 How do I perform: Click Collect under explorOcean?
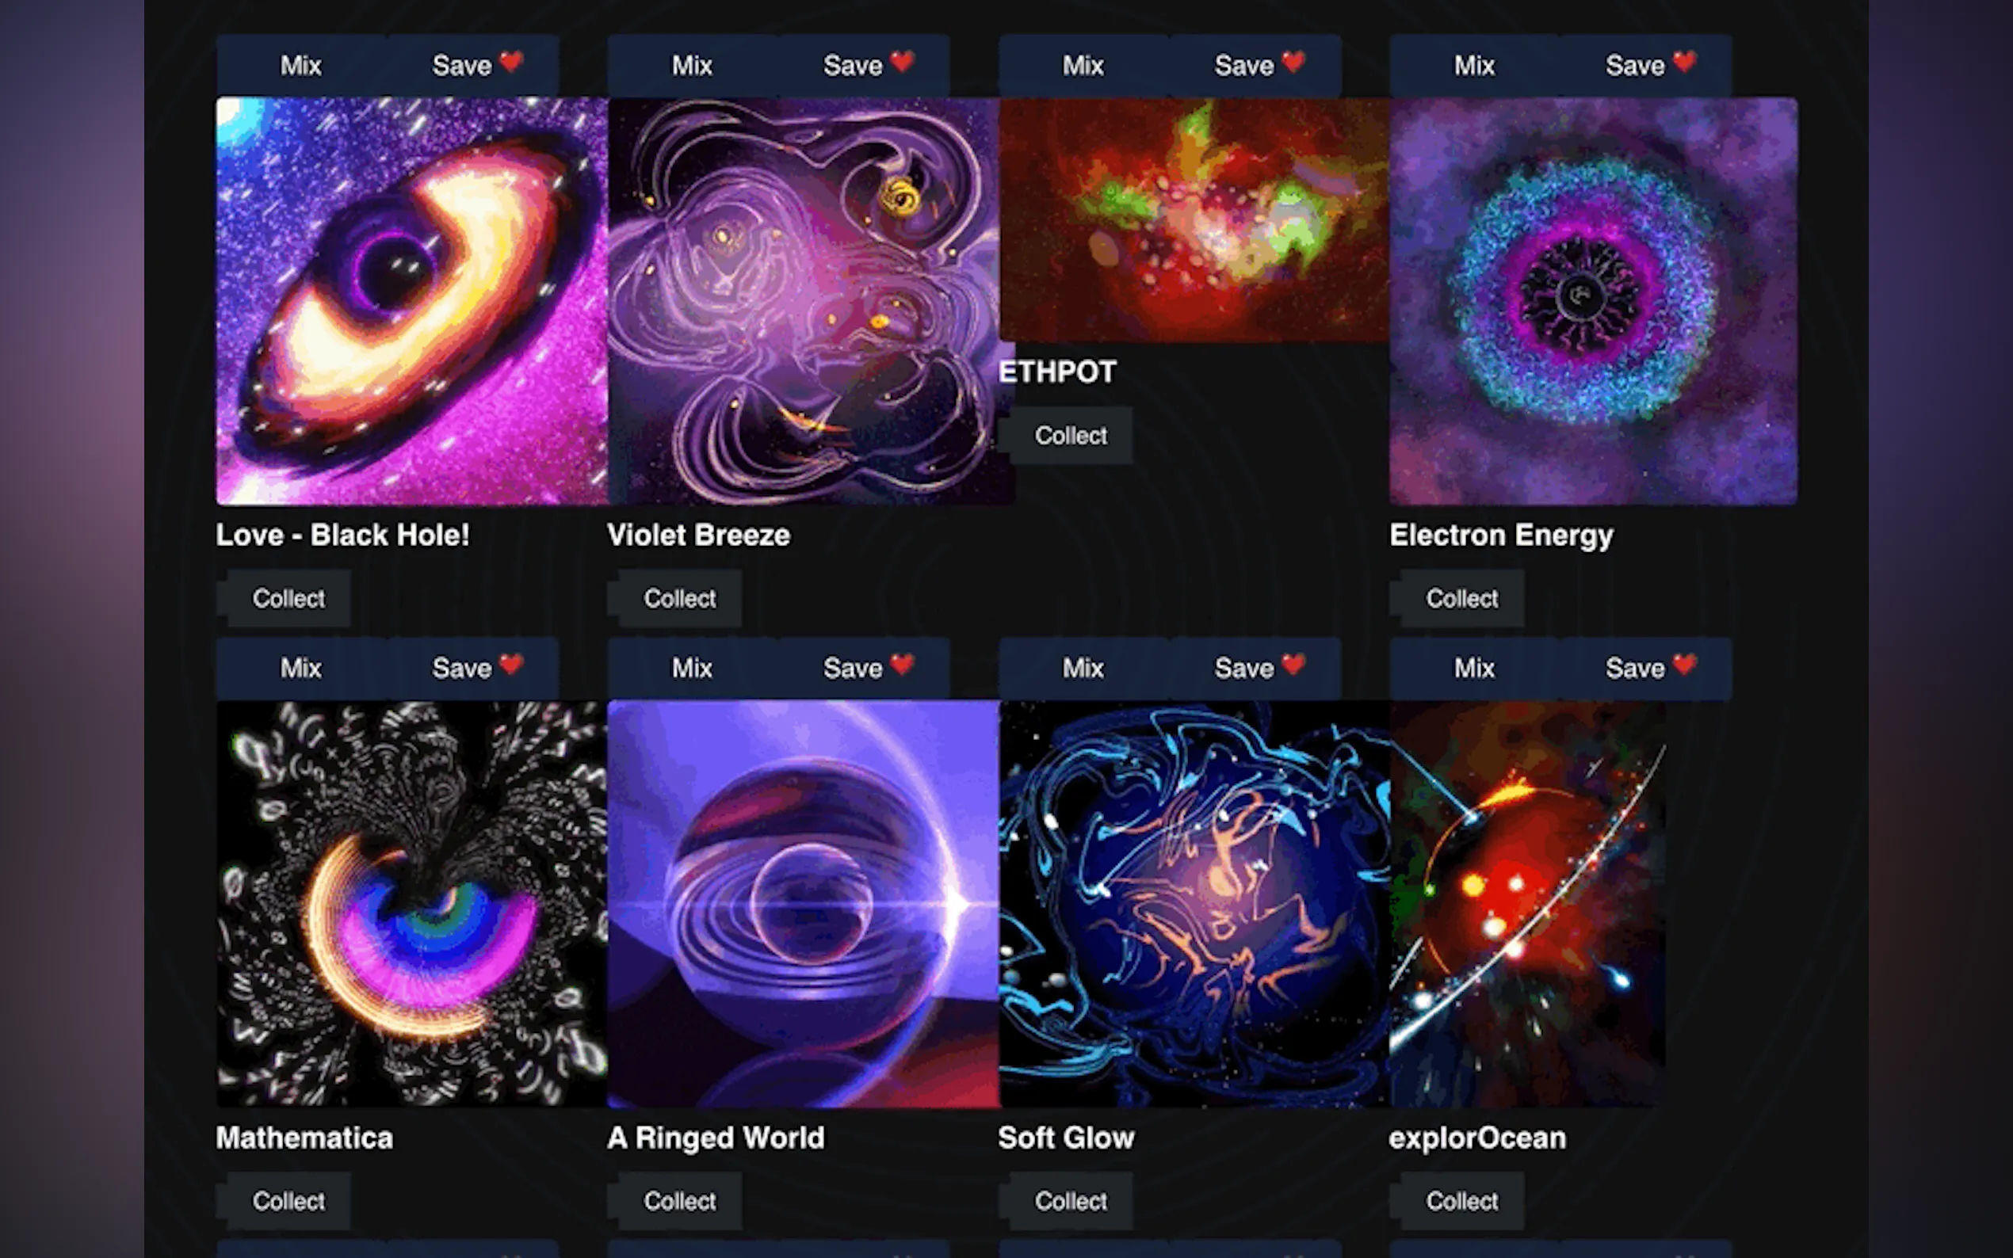1461,1201
